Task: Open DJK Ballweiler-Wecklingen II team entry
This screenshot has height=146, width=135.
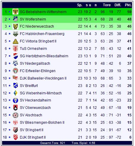Action: point(43,78)
